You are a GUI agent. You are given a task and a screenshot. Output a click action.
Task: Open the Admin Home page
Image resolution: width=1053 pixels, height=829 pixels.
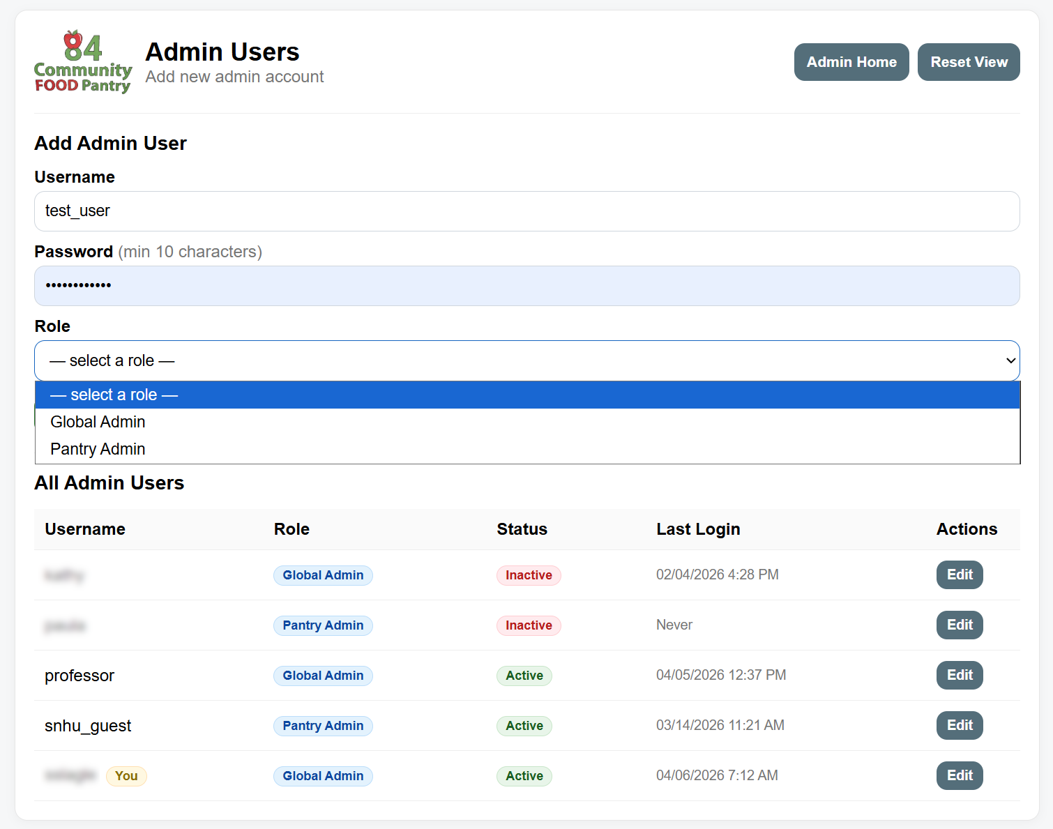[x=851, y=62]
